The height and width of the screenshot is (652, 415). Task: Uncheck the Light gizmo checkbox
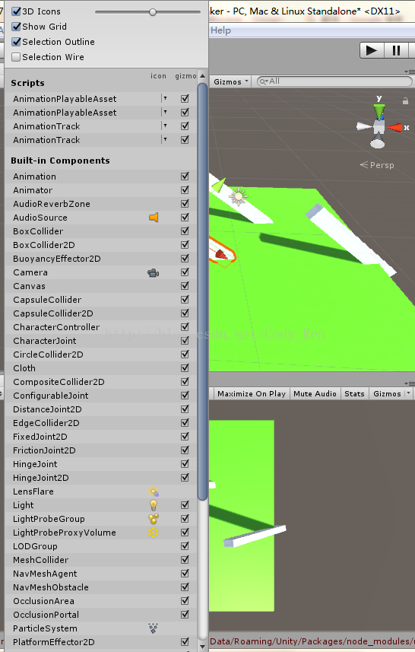click(x=185, y=505)
